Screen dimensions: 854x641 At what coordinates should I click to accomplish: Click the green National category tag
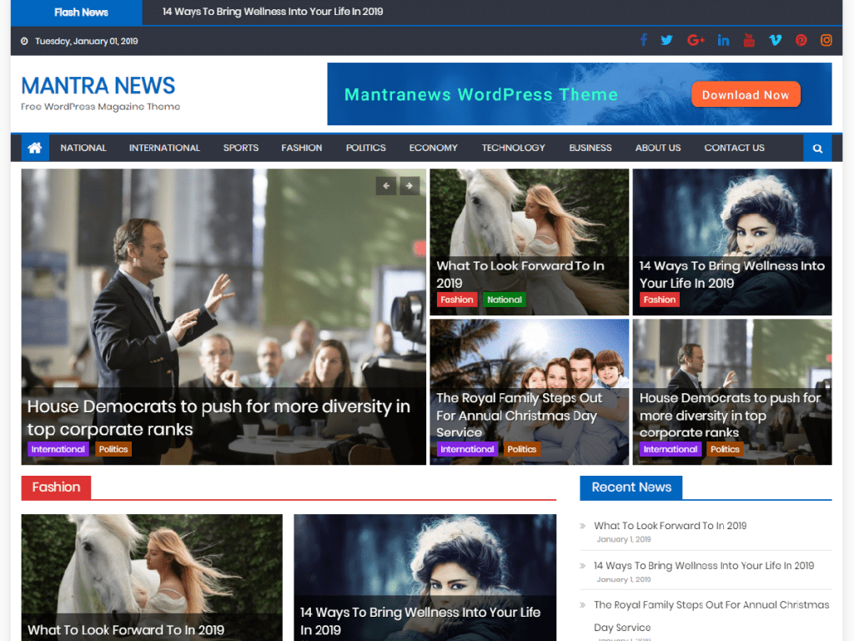(x=505, y=300)
